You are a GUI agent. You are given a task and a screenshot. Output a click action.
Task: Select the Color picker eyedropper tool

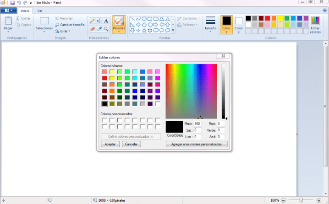[99, 28]
